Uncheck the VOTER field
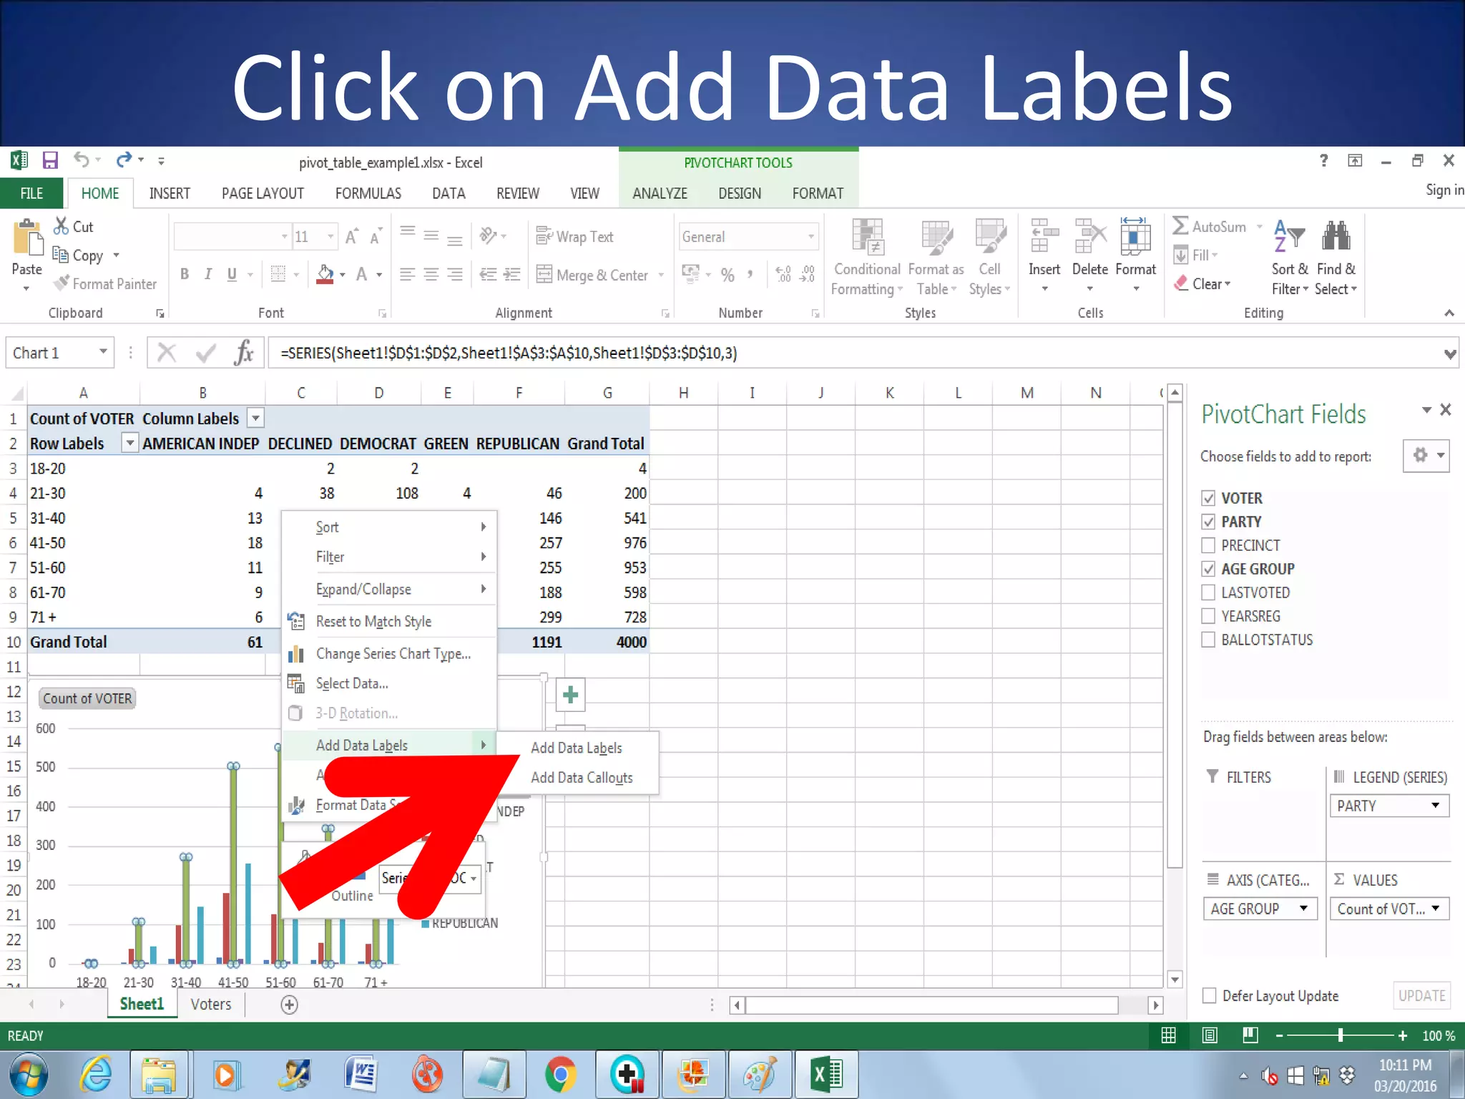The width and height of the screenshot is (1465, 1099). [x=1208, y=498]
